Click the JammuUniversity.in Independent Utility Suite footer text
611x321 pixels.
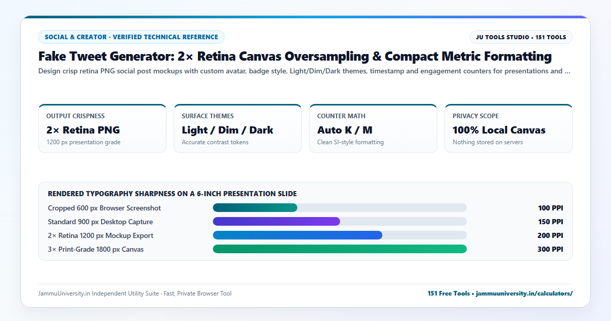coord(134,293)
